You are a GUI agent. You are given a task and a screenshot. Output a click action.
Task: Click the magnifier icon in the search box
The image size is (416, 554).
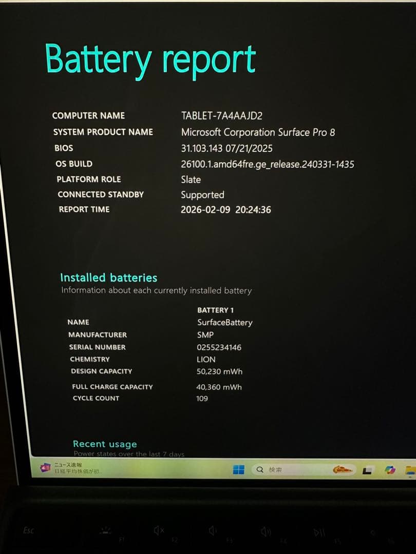click(260, 468)
